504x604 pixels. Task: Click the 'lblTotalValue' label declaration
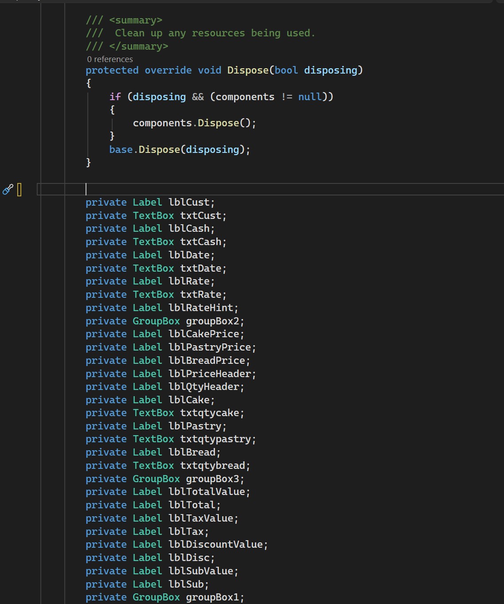click(208, 491)
